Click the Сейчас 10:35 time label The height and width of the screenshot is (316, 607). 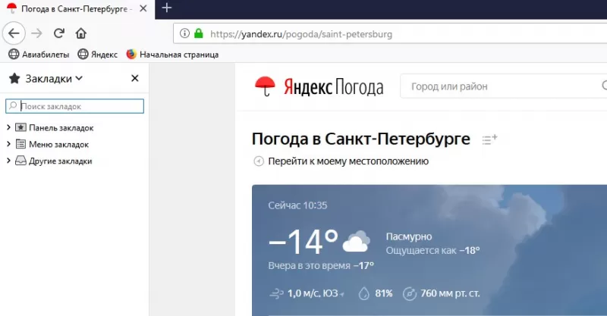click(297, 205)
